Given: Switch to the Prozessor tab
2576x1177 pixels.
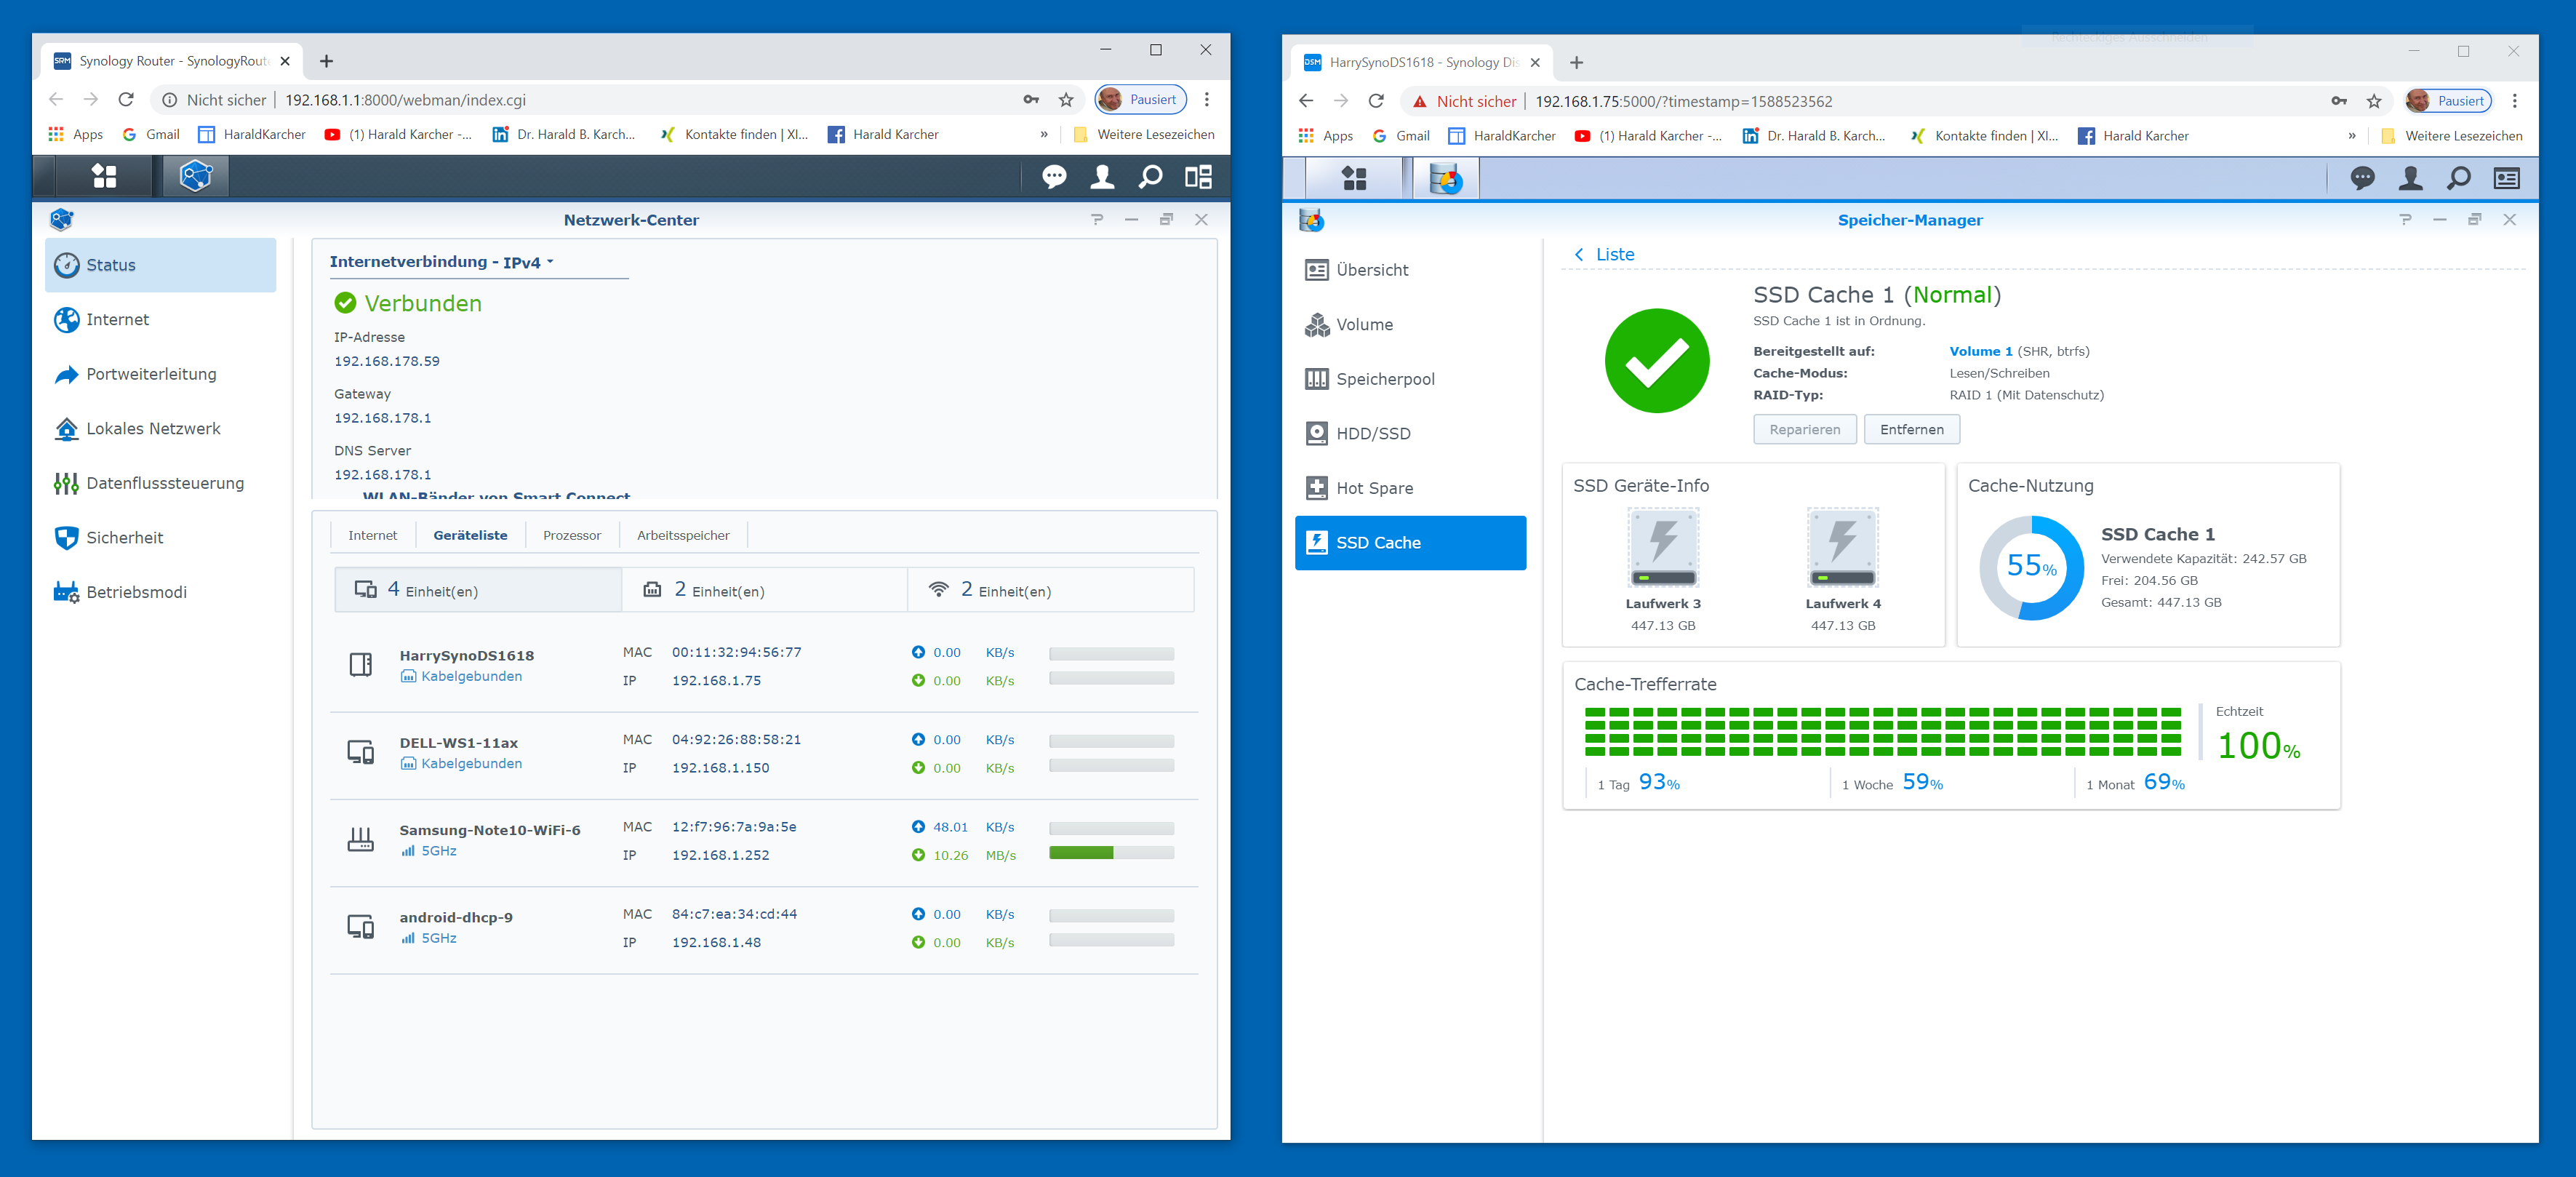Looking at the screenshot, I should point(571,536).
